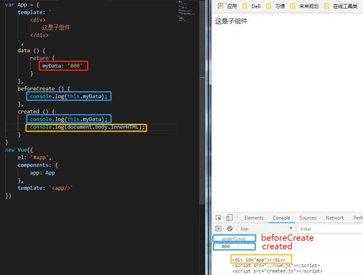Viewport: 363px width, 275px height.
Task: Open the 在线工具类 bookmarks folder
Action: tap(341, 6)
